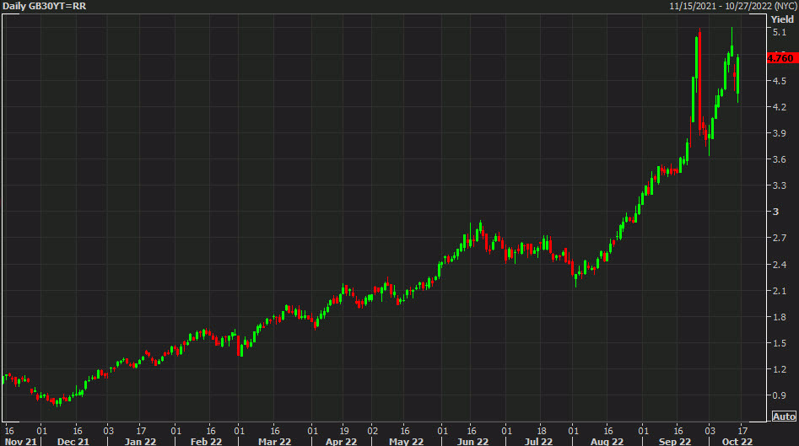Viewport: 799px width, 446px height.
Task: Select the 4.2 yield axis value
Action: coord(779,107)
